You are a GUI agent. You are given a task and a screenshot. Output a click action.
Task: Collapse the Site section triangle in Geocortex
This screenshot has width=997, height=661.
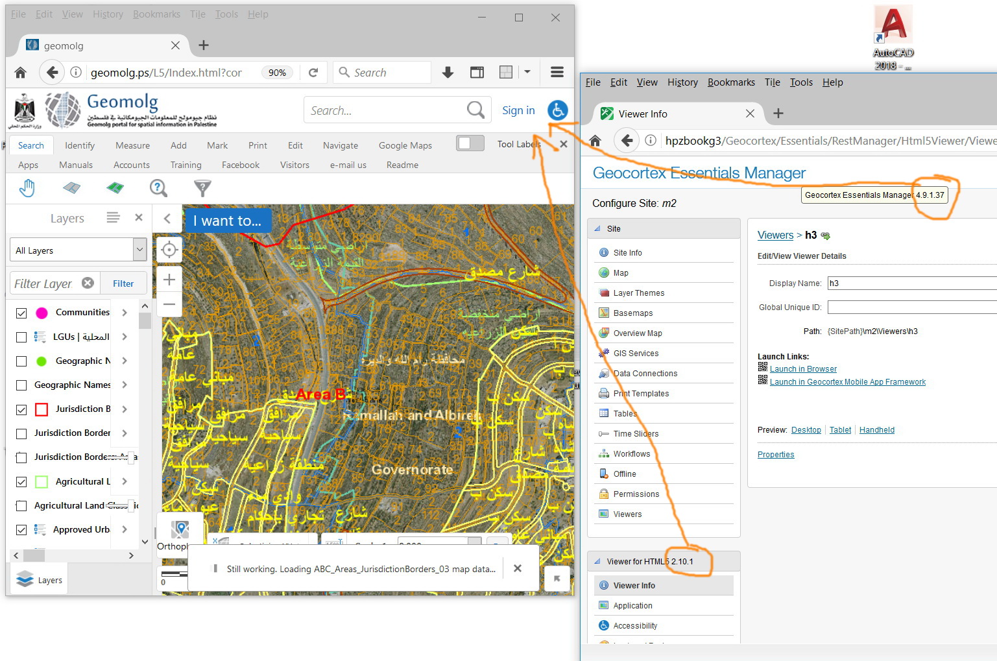pyautogui.click(x=597, y=228)
